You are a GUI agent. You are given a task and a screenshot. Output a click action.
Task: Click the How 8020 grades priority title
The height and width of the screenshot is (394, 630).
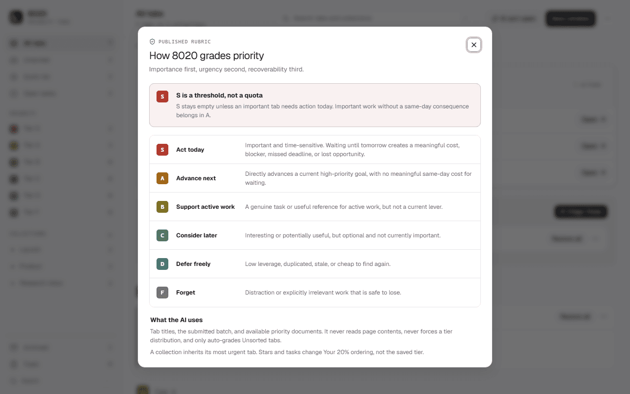click(x=207, y=56)
